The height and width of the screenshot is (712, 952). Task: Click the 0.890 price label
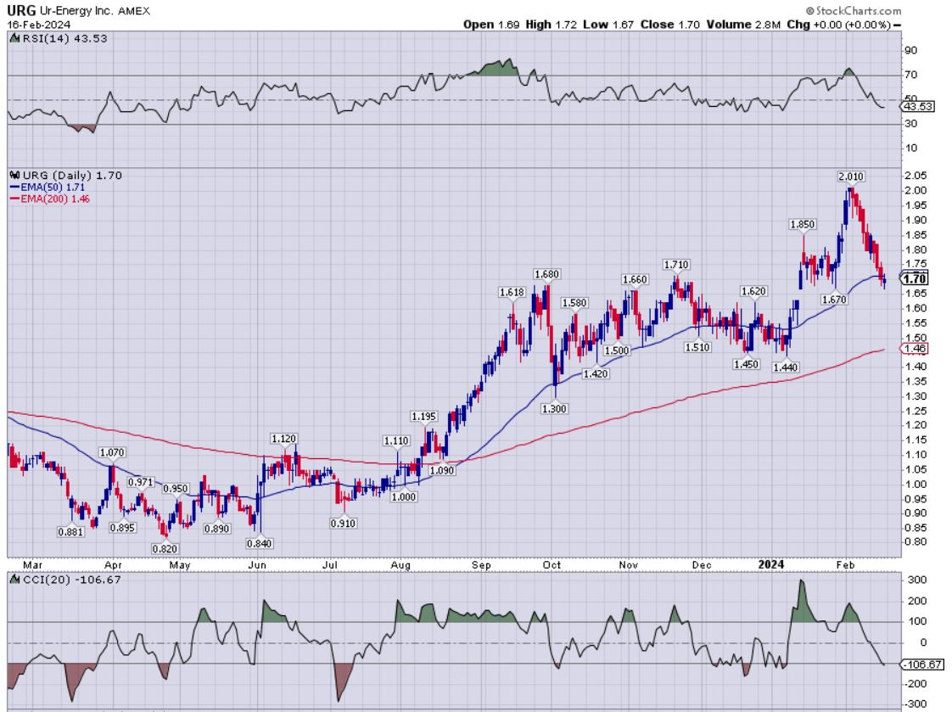(216, 529)
